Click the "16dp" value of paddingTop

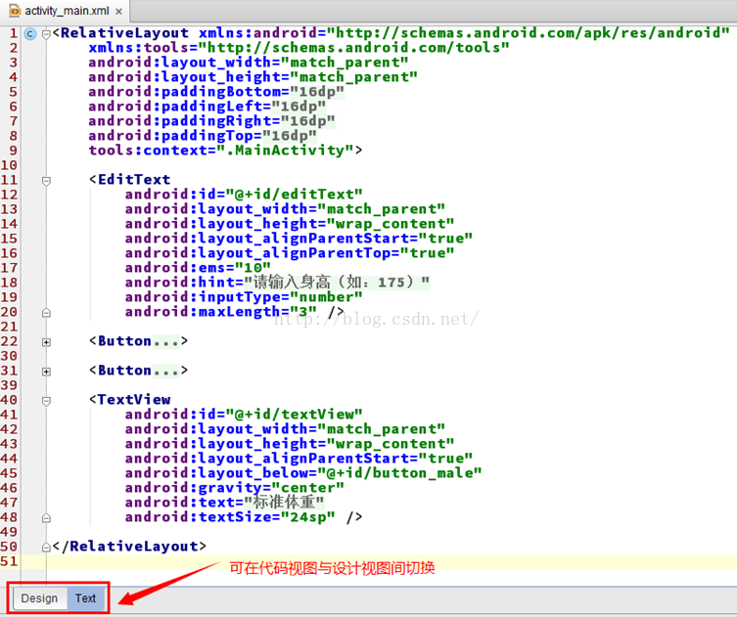pyautogui.click(x=290, y=136)
